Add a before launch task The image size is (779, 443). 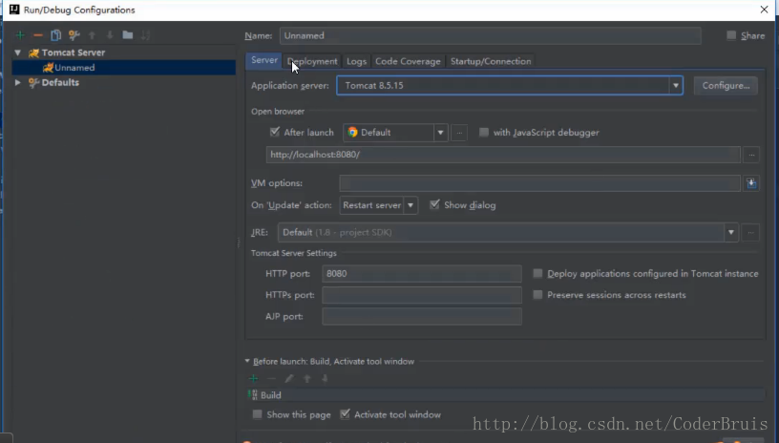coord(253,378)
